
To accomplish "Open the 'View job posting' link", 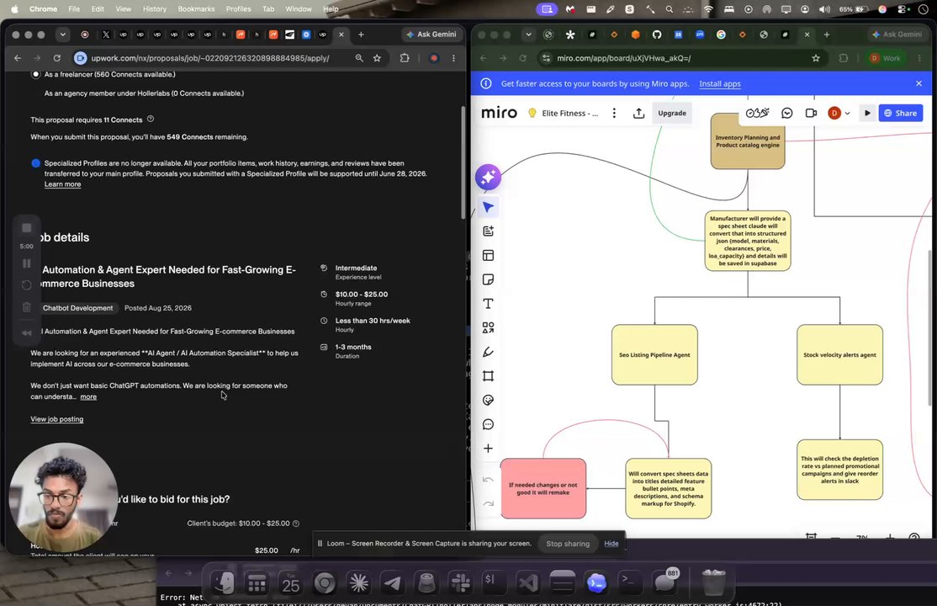I will pos(56,419).
